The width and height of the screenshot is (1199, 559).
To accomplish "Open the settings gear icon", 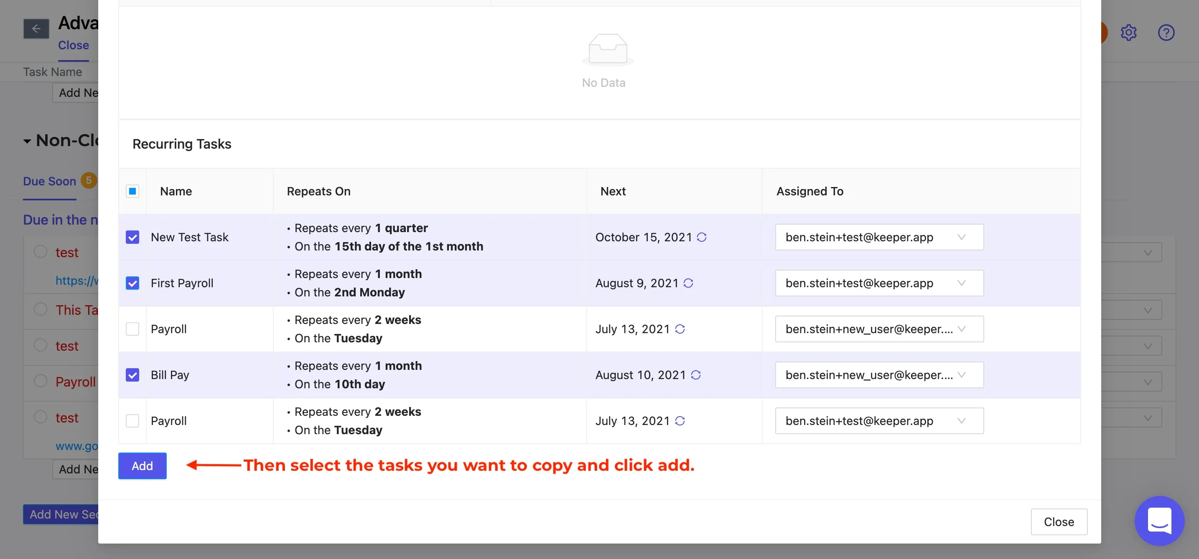I will click(x=1128, y=33).
